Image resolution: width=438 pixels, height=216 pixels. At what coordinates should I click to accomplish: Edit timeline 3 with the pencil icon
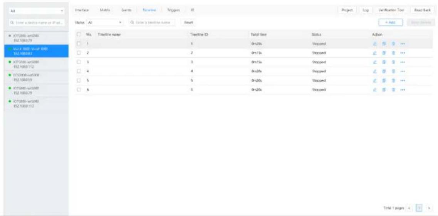pyautogui.click(x=375, y=62)
